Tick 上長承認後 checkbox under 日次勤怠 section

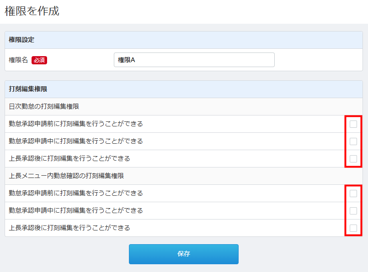[353, 159]
